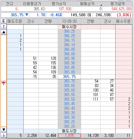This screenshot has width=134, height=139.
Task: Click the 매매손익 column sort corner
Action: (x=101, y=5)
